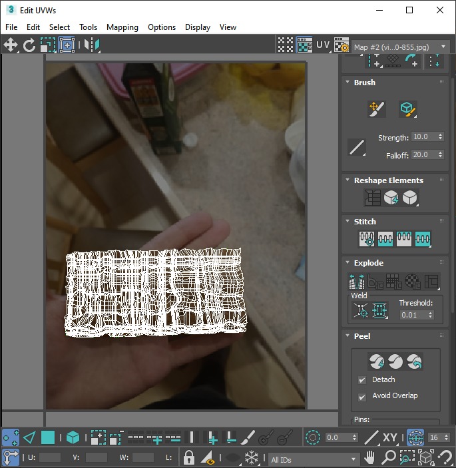Click the Relax custom icon
The width and height of the screenshot is (456, 468).
pyautogui.click(x=410, y=198)
